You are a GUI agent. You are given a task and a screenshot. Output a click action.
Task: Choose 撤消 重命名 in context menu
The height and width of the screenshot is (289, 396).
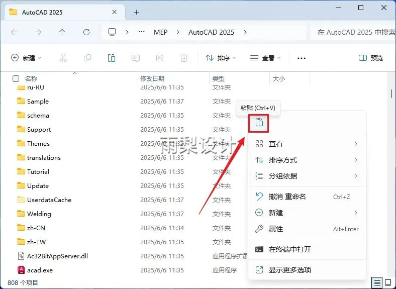pos(307,197)
